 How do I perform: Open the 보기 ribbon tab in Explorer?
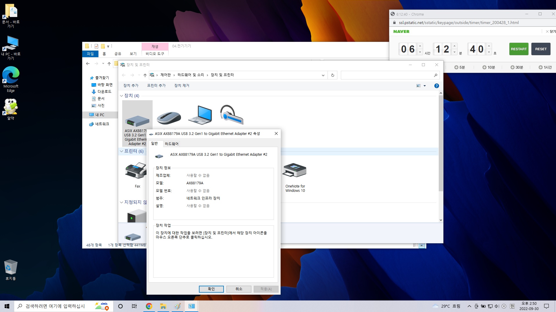[133, 54]
